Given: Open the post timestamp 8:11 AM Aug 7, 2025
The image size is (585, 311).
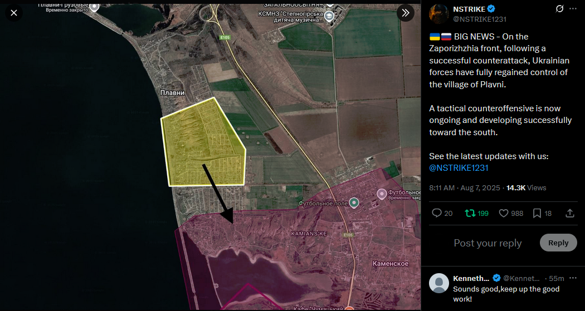Looking at the screenshot, I should (465, 187).
